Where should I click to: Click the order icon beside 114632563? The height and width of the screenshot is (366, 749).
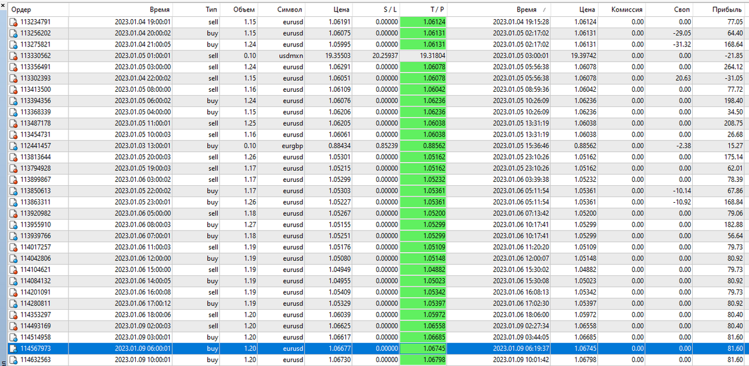pos(13,360)
